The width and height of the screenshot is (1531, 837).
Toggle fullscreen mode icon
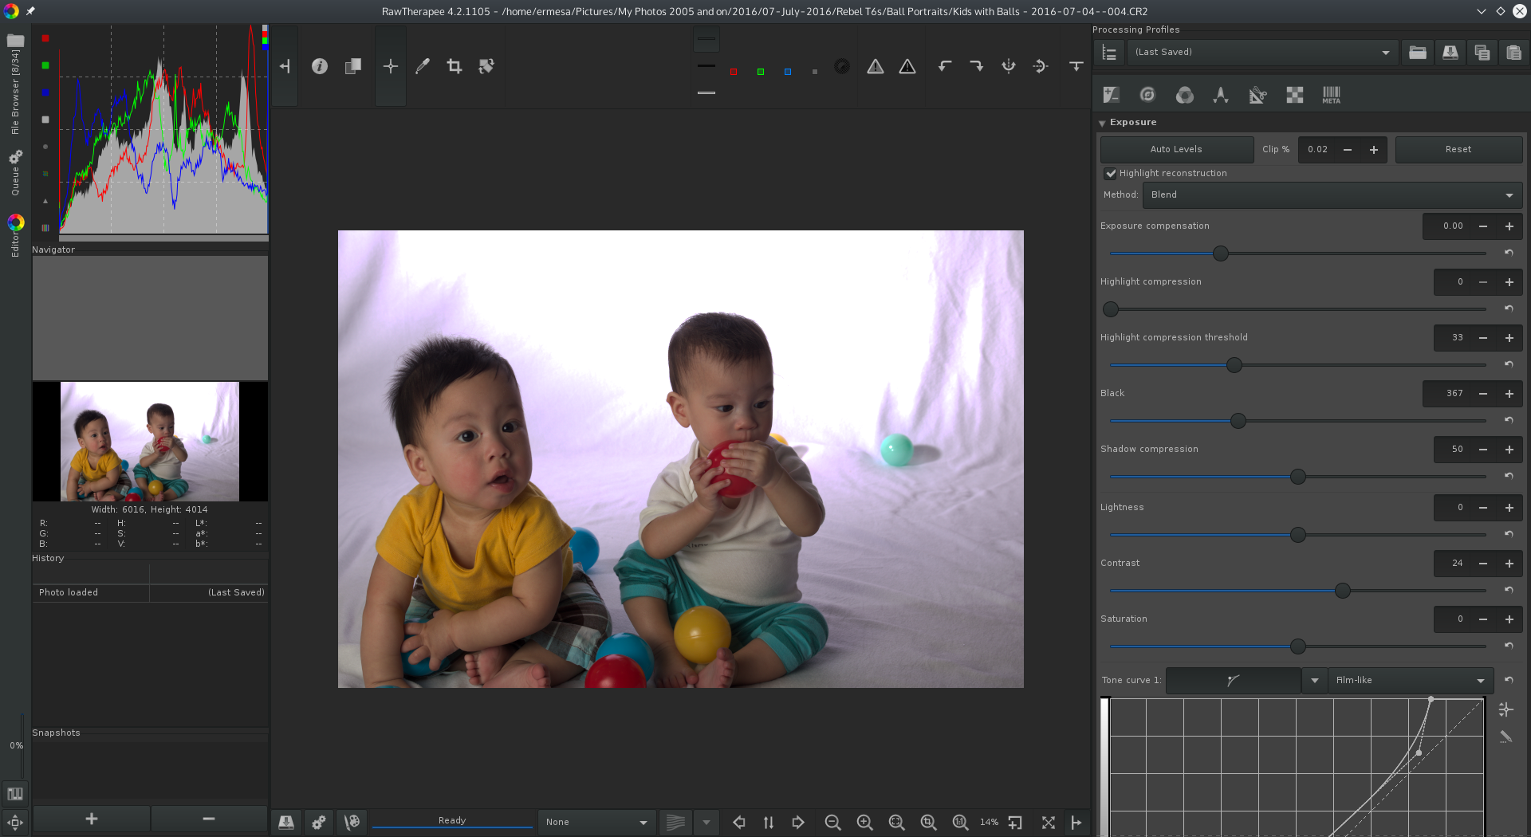coord(1049,822)
